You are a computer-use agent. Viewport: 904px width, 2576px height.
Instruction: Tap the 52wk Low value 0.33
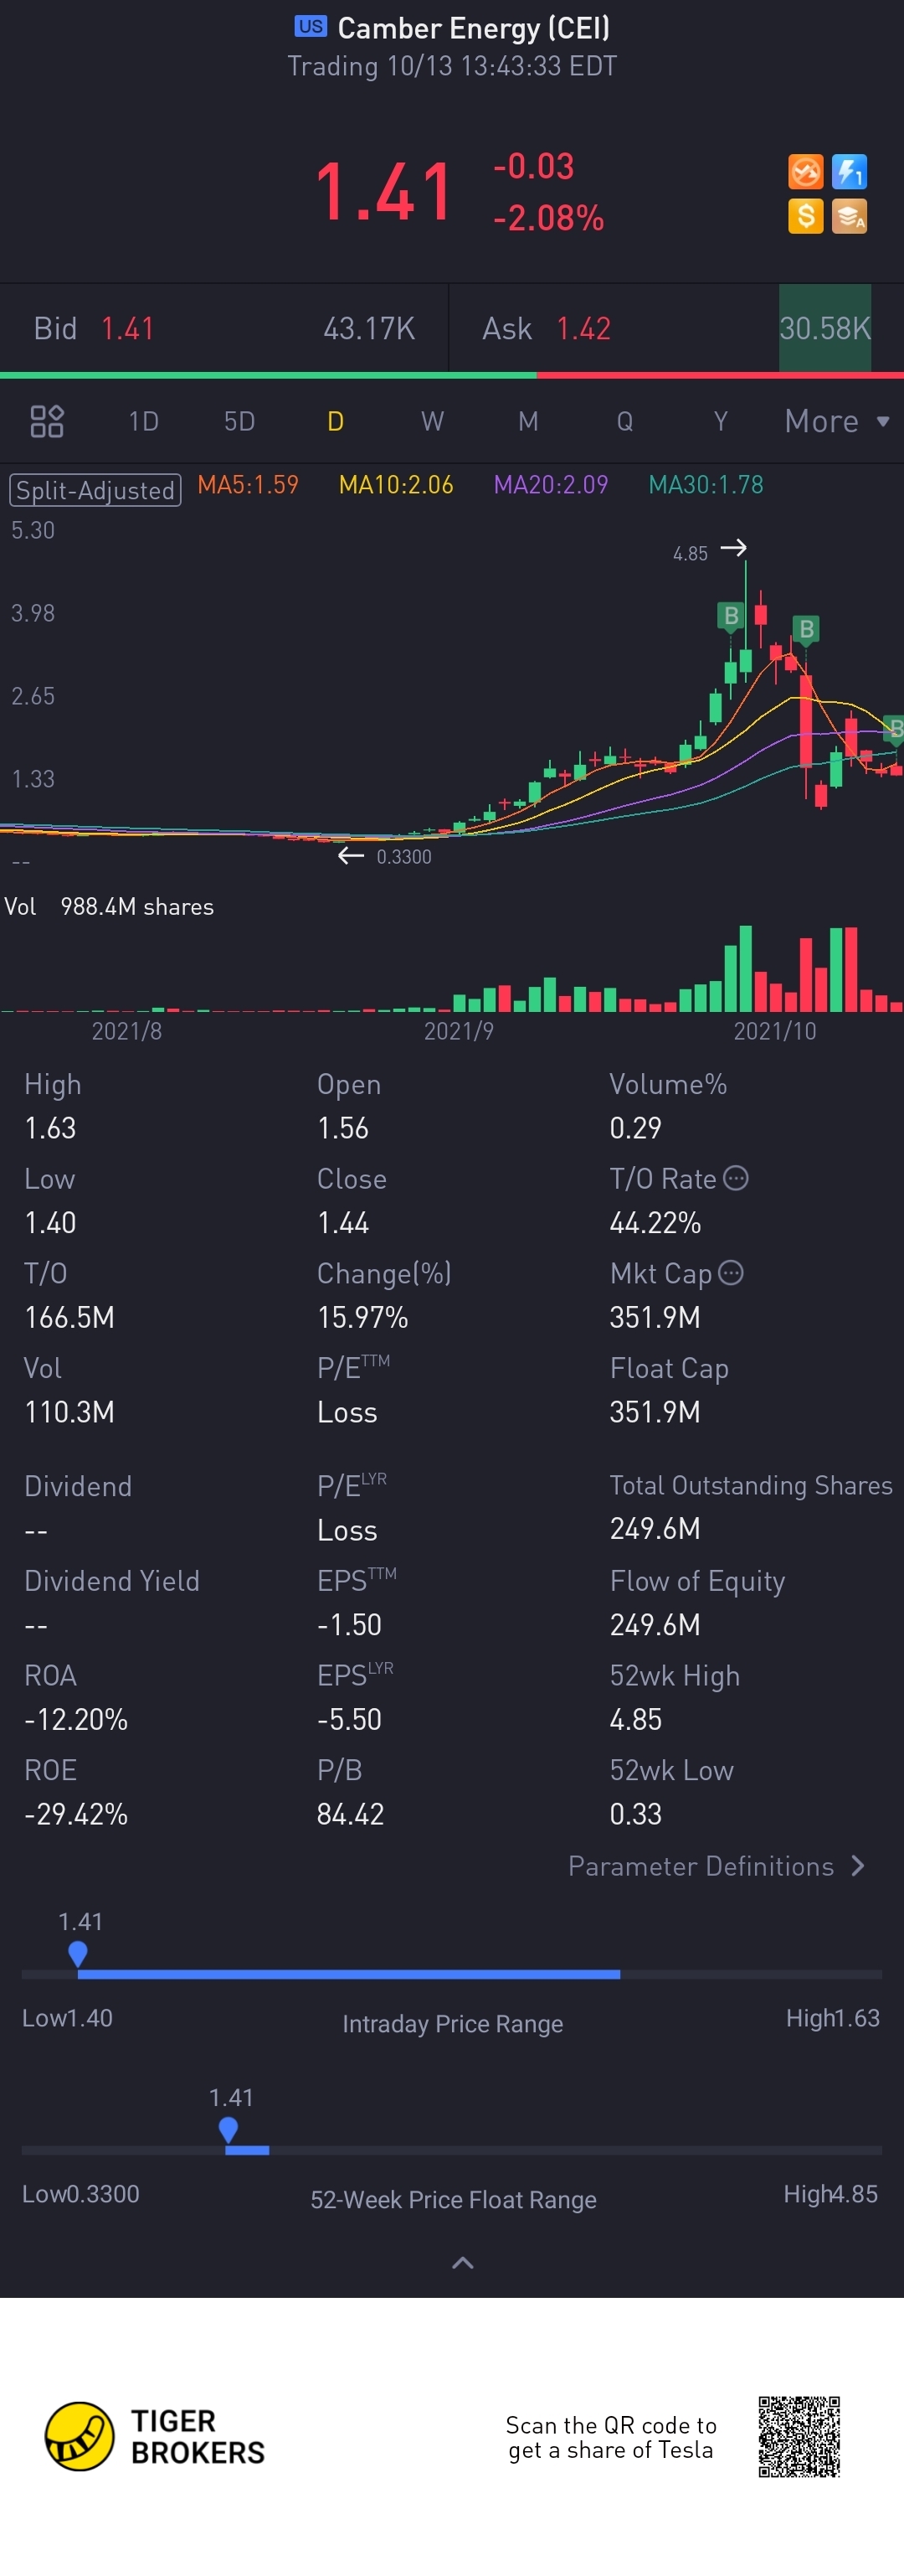tap(635, 1815)
